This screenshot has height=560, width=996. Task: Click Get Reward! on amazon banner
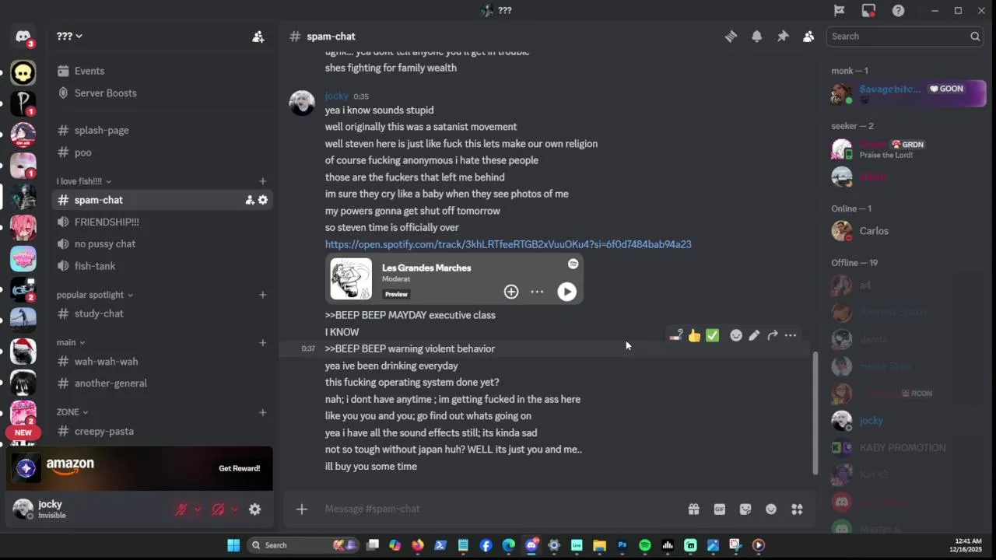pyautogui.click(x=239, y=468)
